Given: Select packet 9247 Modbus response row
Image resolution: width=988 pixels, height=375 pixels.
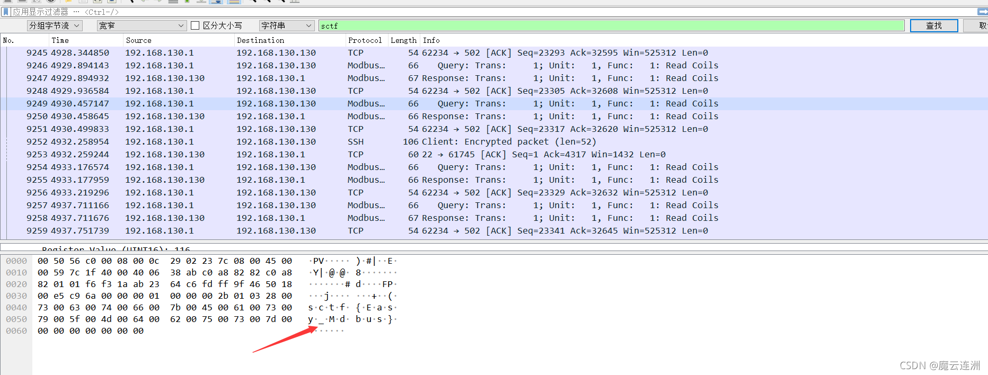Looking at the screenshot, I should 494,78.
